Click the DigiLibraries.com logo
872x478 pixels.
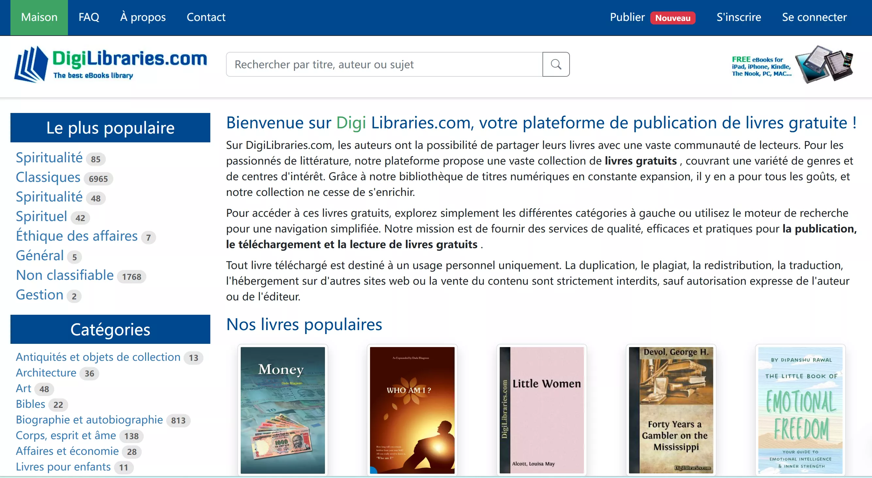pyautogui.click(x=110, y=64)
